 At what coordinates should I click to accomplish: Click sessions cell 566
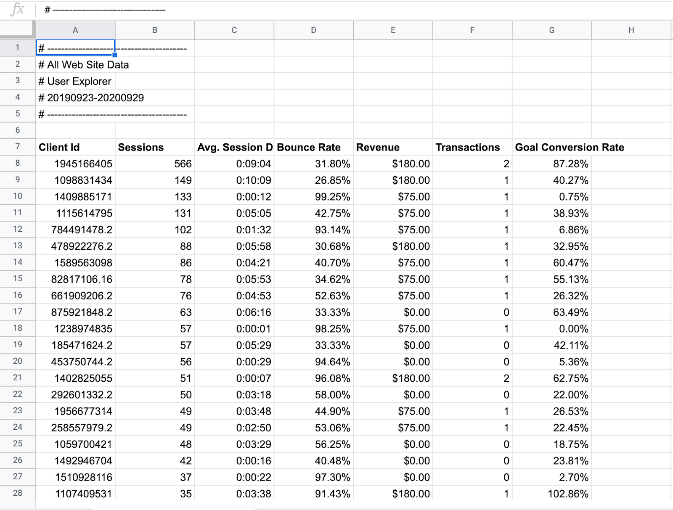coord(155,164)
